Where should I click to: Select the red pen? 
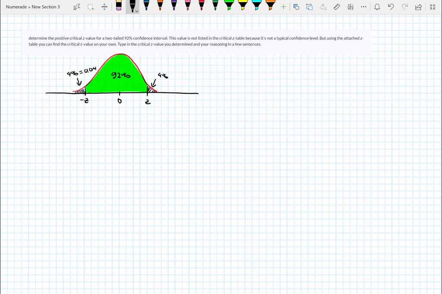202,5
